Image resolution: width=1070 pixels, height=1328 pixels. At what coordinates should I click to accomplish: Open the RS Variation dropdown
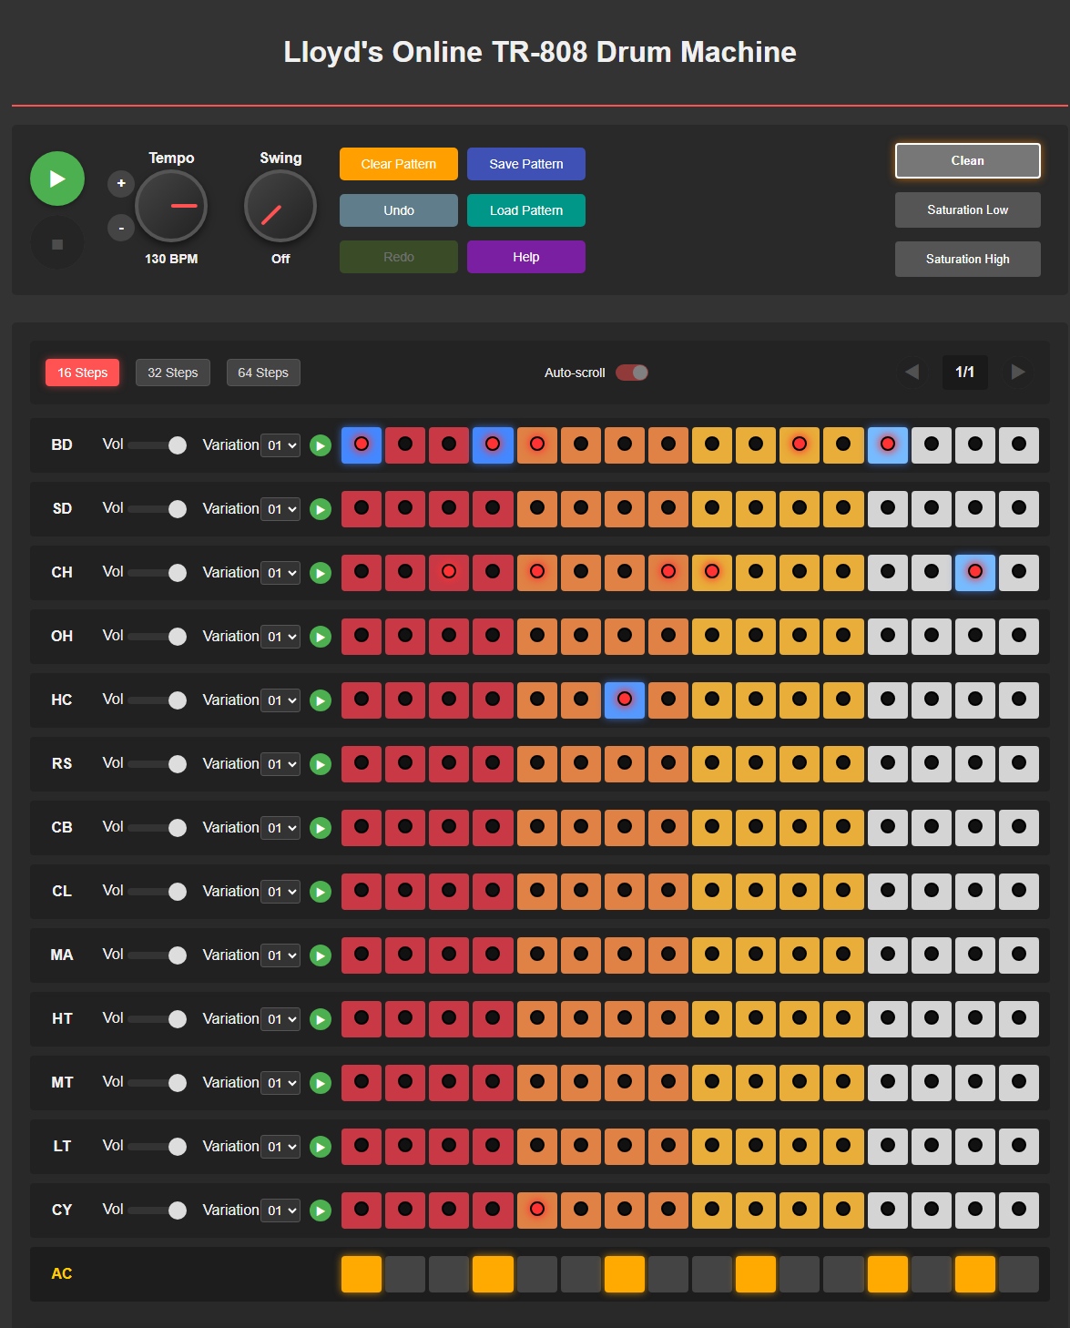click(280, 764)
